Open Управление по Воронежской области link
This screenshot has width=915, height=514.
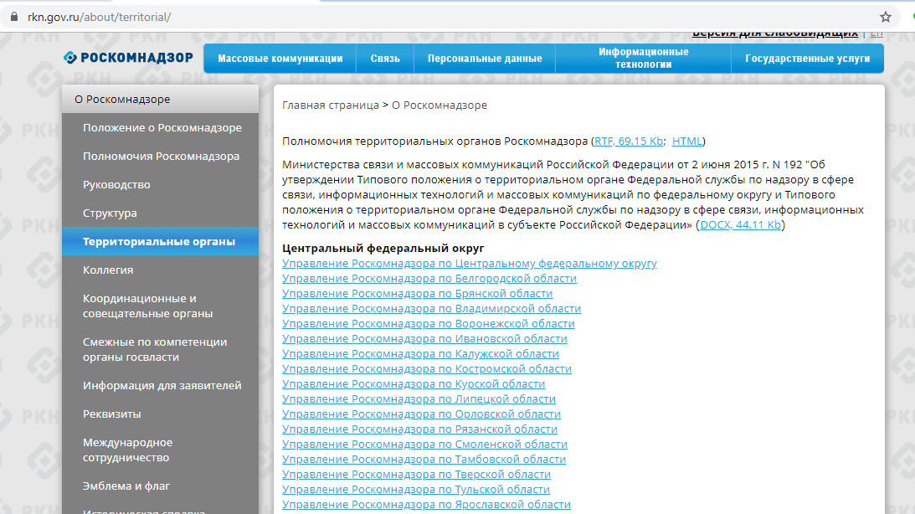pos(429,324)
